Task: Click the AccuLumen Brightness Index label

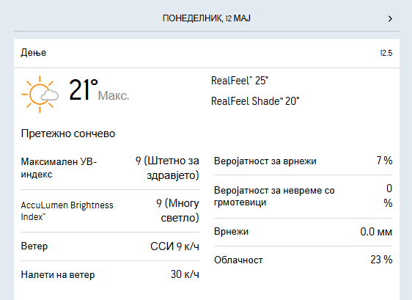Action: click(67, 211)
